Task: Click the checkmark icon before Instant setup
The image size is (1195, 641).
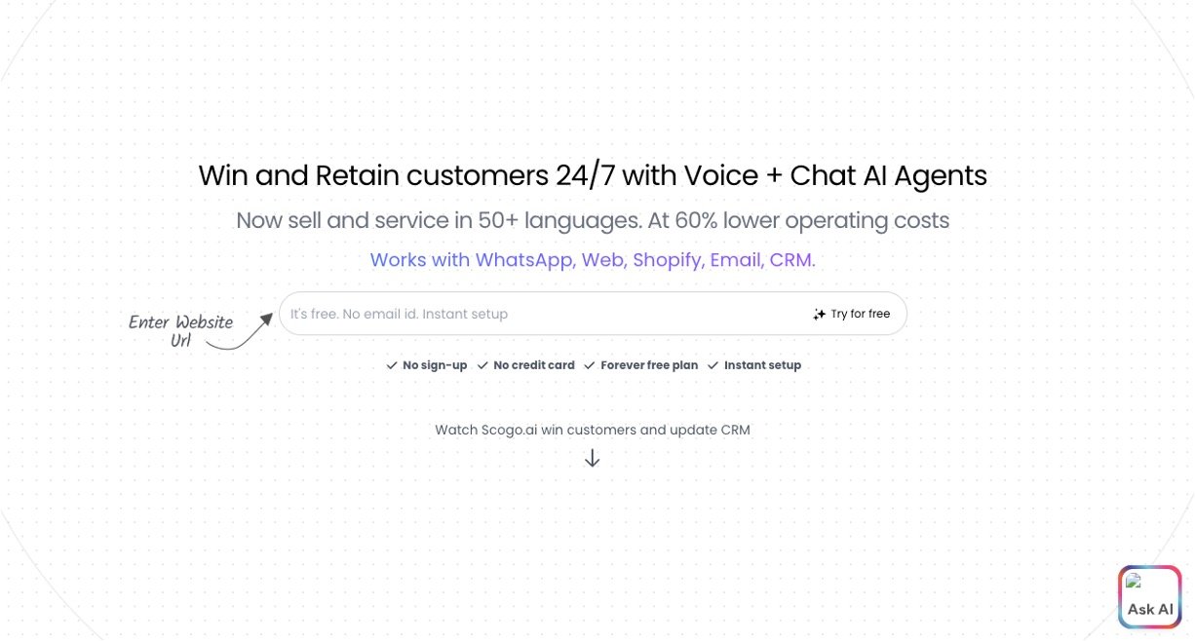Action: tap(713, 365)
